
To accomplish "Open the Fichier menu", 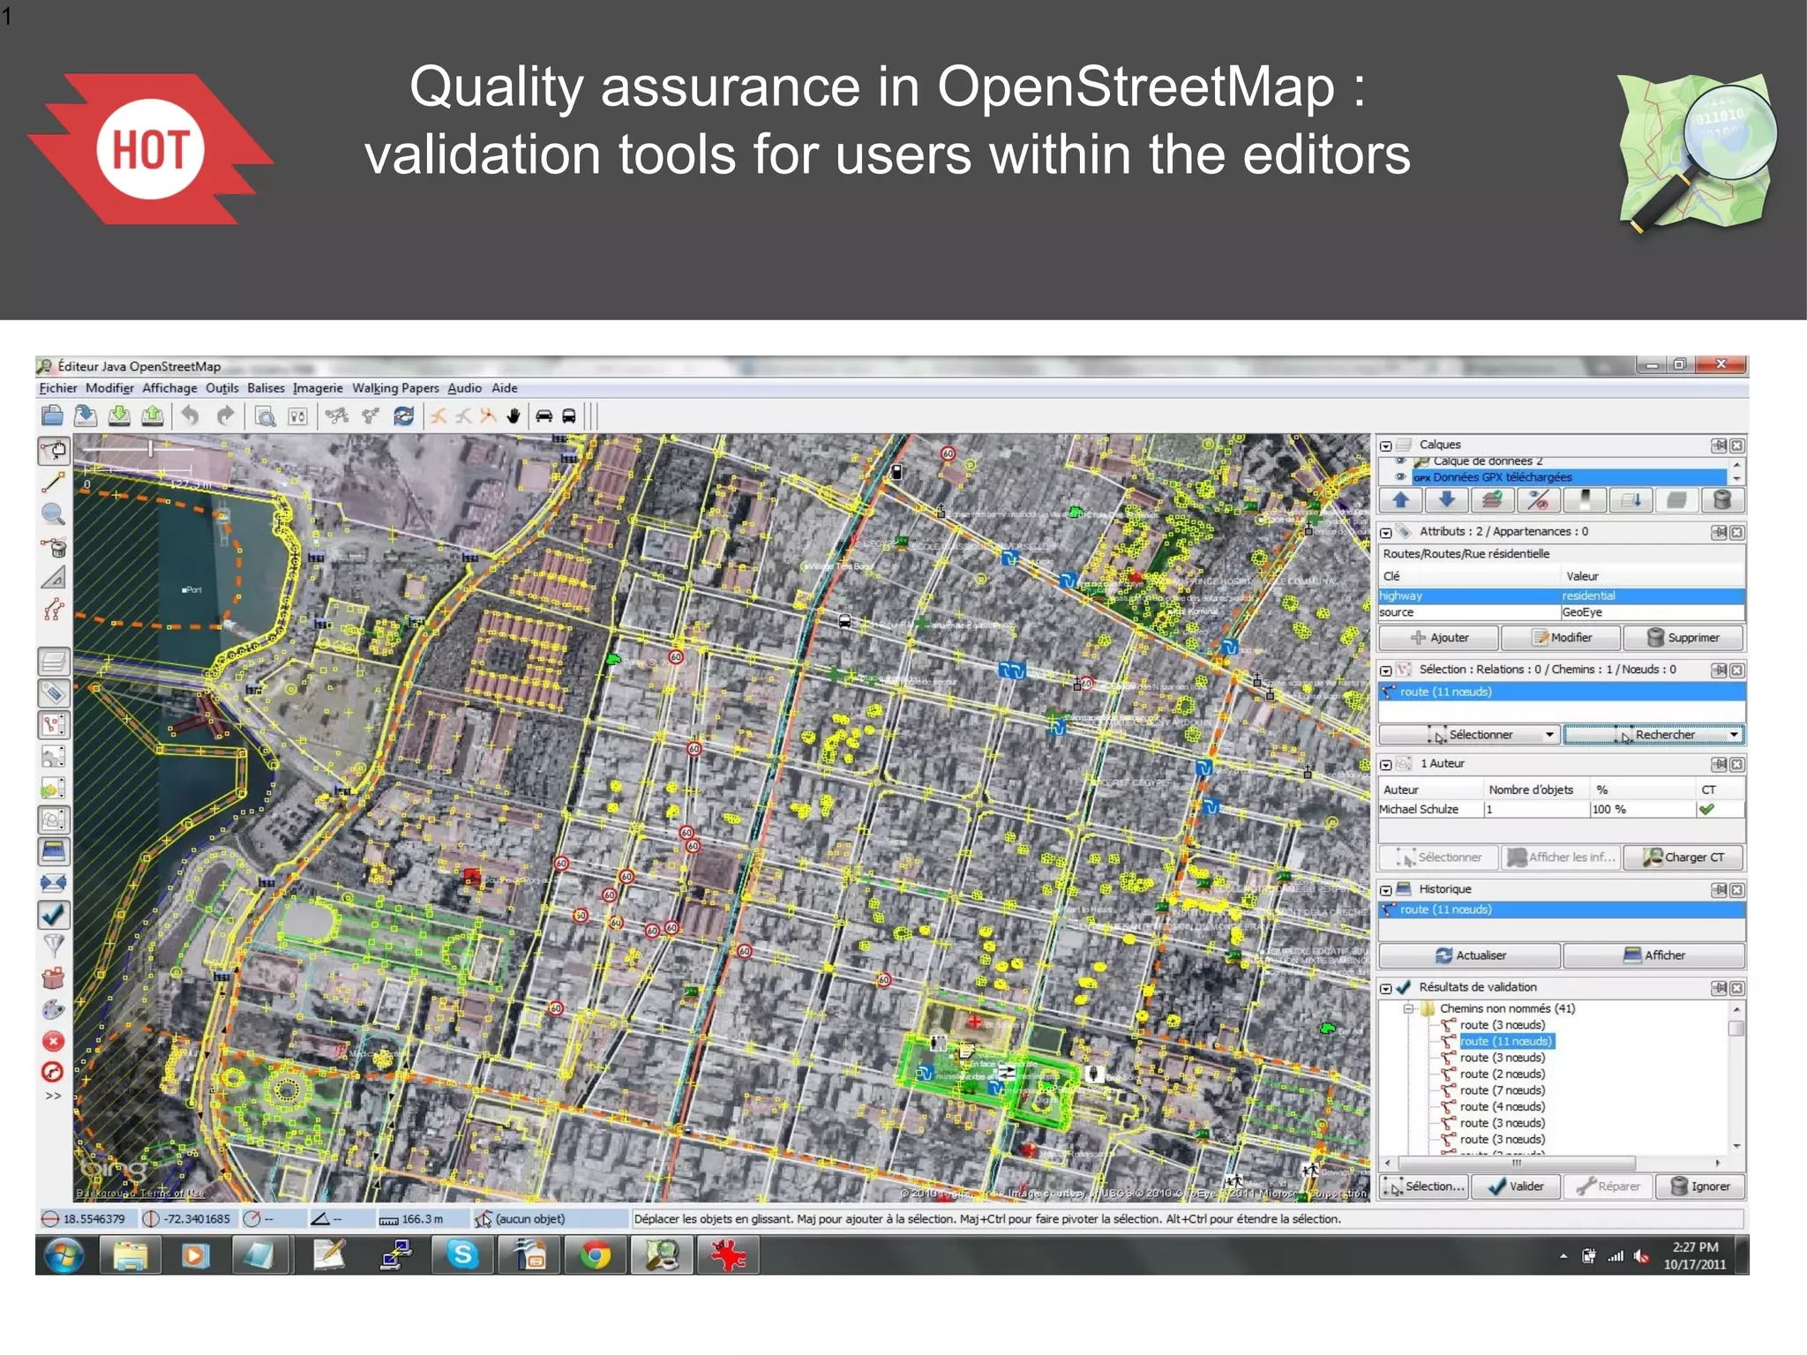I will [58, 388].
